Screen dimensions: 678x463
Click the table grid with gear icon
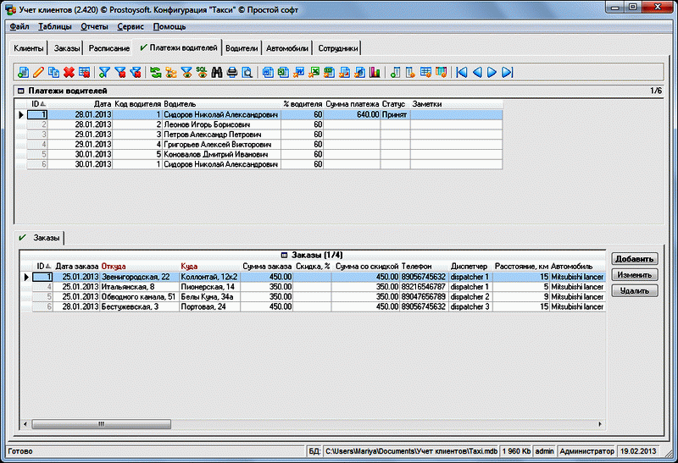click(425, 72)
